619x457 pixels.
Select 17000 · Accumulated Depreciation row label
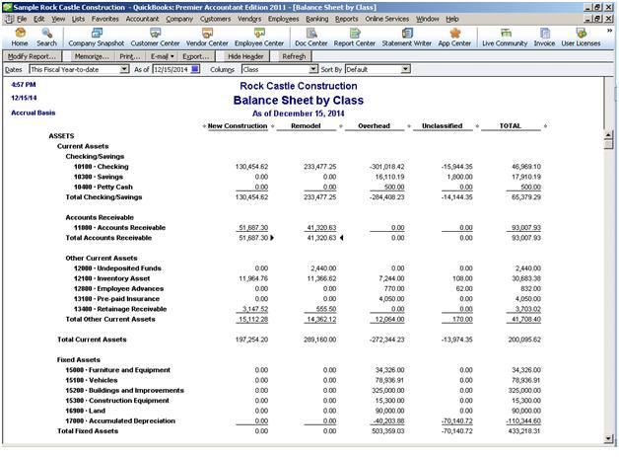[x=120, y=420]
